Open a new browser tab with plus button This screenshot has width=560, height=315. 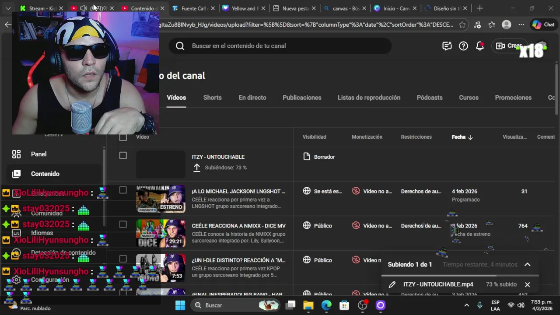tap(480, 8)
